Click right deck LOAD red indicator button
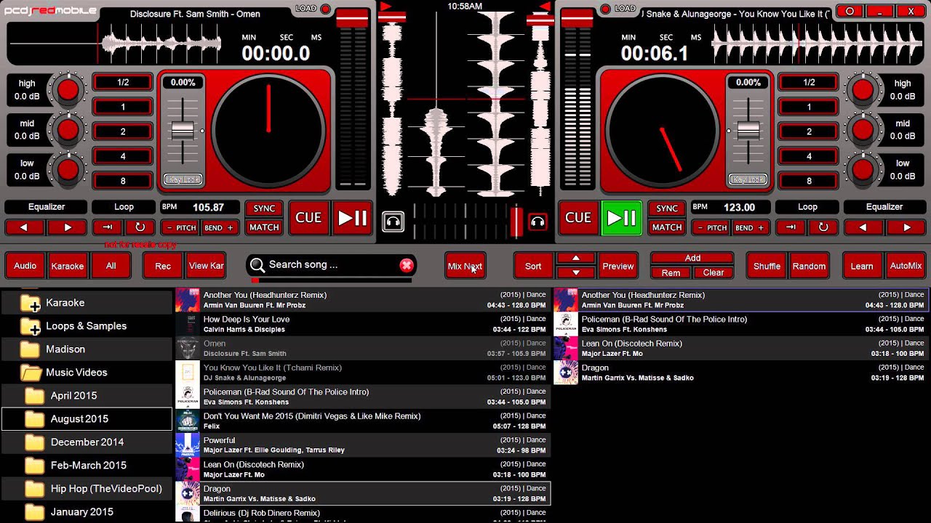 (605, 9)
